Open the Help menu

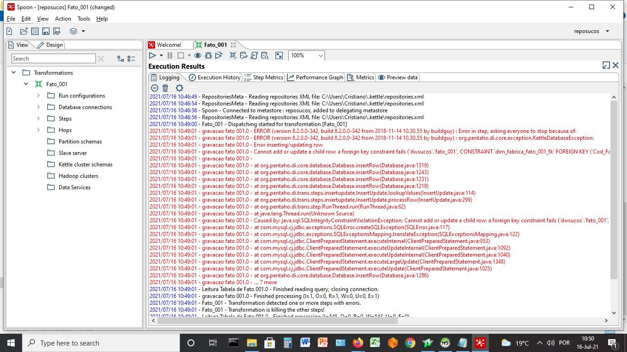click(x=102, y=19)
